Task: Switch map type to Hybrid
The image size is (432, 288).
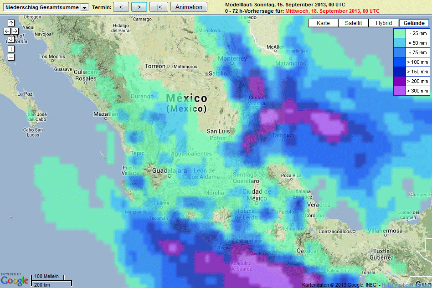Action: [384, 23]
